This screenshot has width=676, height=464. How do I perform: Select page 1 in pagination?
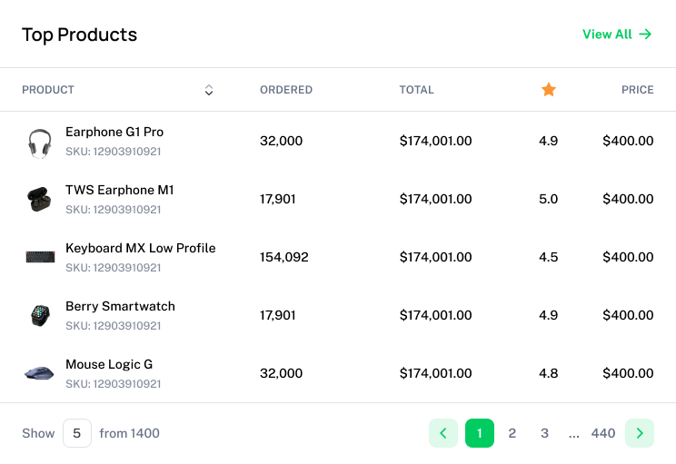[480, 433]
